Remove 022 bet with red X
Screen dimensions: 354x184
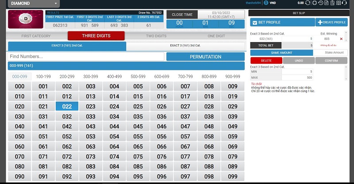pos(341,39)
